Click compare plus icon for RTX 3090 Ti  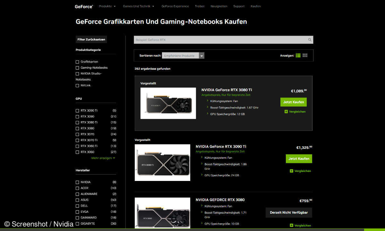coord(291,171)
